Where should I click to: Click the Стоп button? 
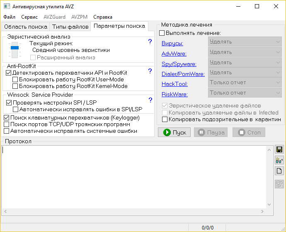249,132
